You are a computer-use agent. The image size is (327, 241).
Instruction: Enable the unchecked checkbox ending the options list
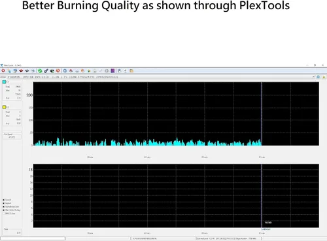tap(4, 214)
